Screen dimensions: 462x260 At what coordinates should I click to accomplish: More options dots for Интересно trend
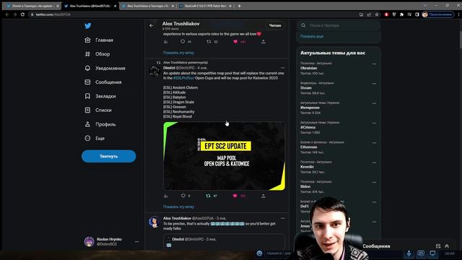[x=374, y=103]
